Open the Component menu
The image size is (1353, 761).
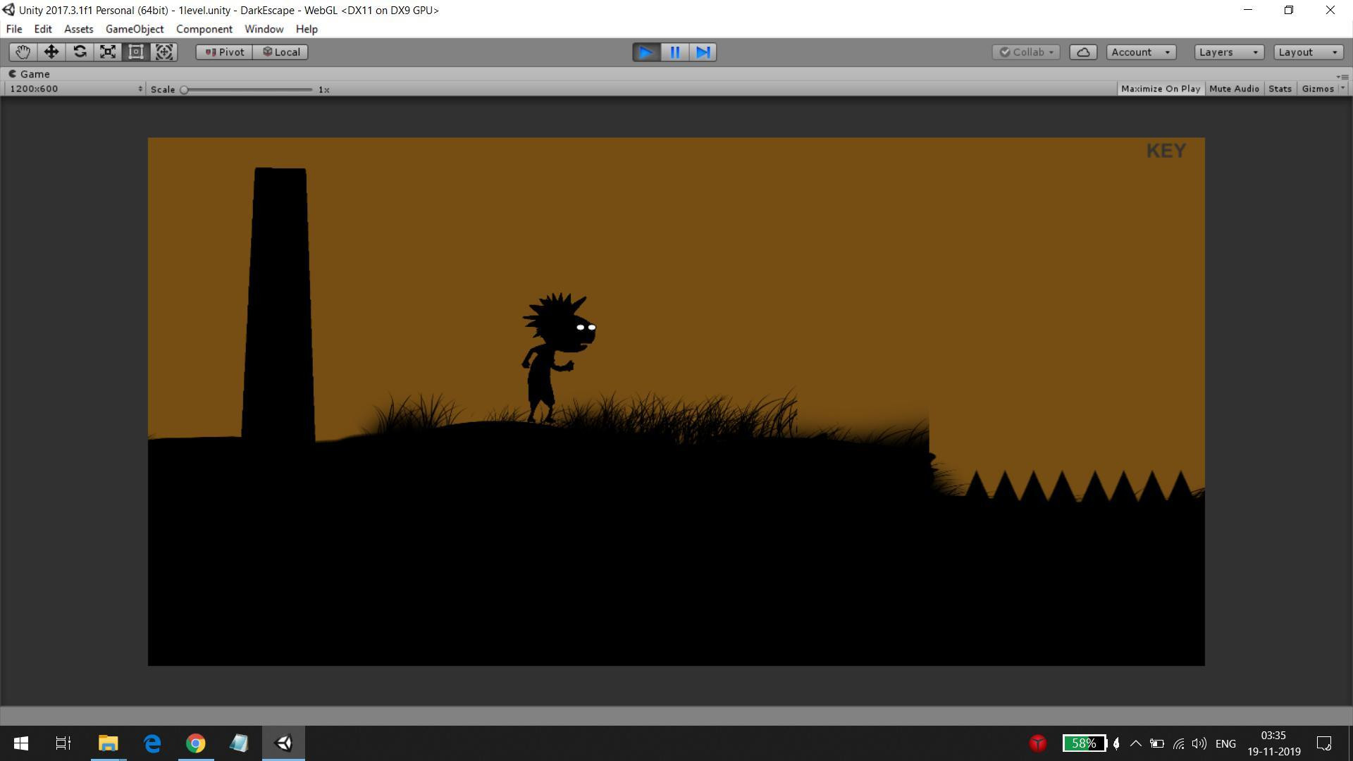pyautogui.click(x=204, y=29)
